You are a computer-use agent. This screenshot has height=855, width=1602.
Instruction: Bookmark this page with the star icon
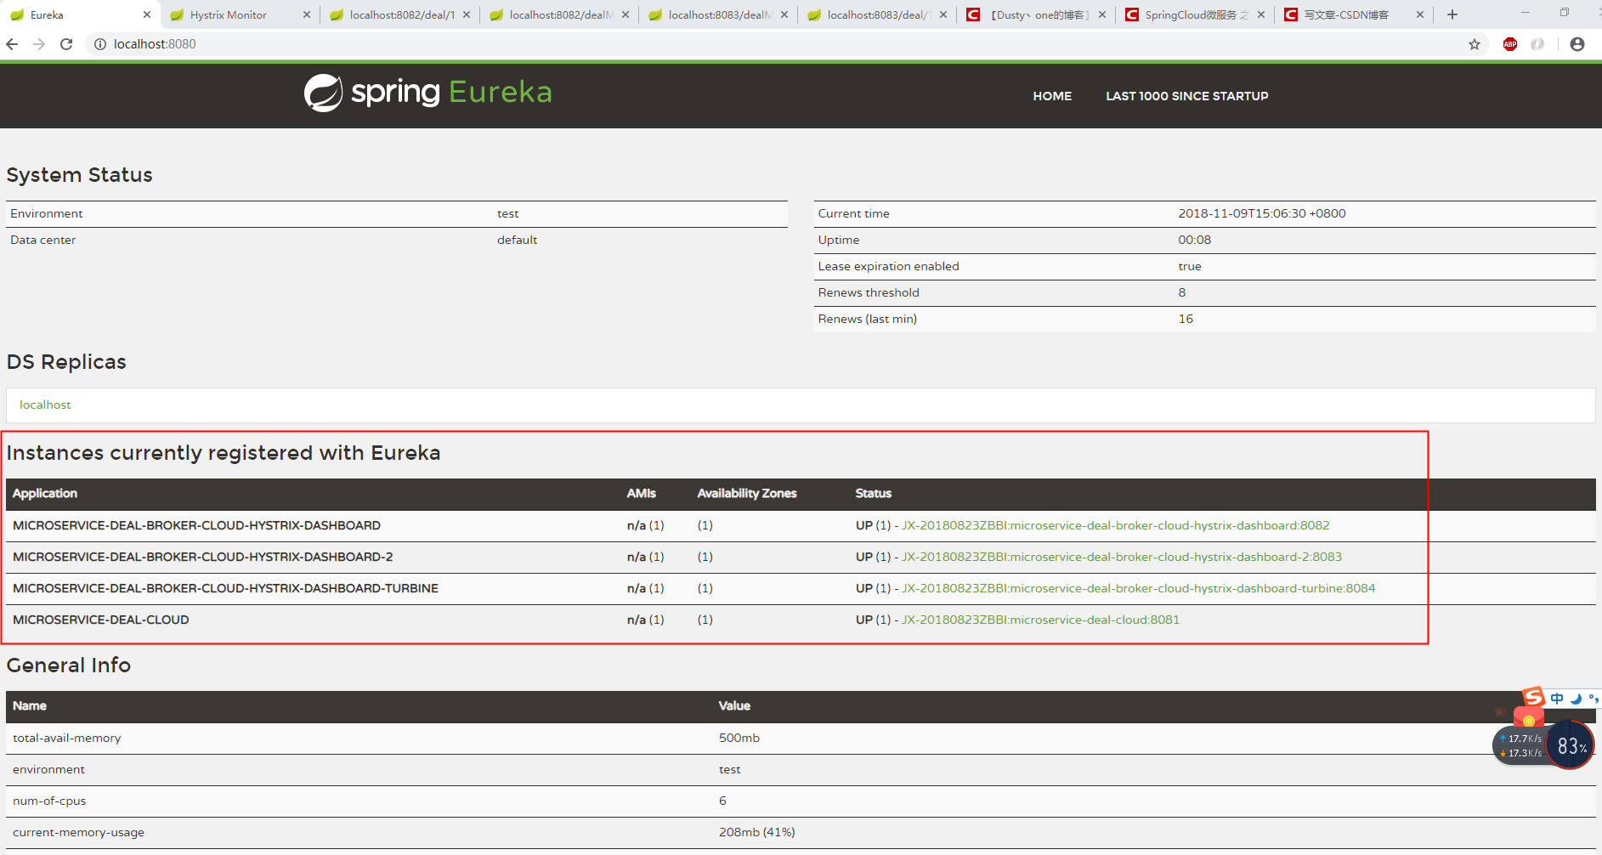pyautogui.click(x=1475, y=44)
